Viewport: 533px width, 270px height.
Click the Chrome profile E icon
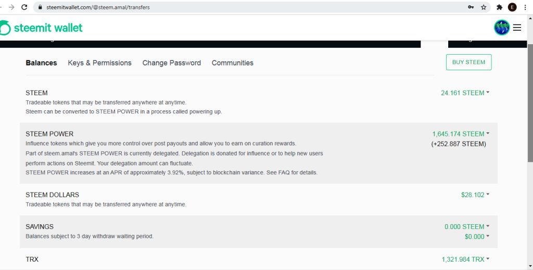pos(512,7)
